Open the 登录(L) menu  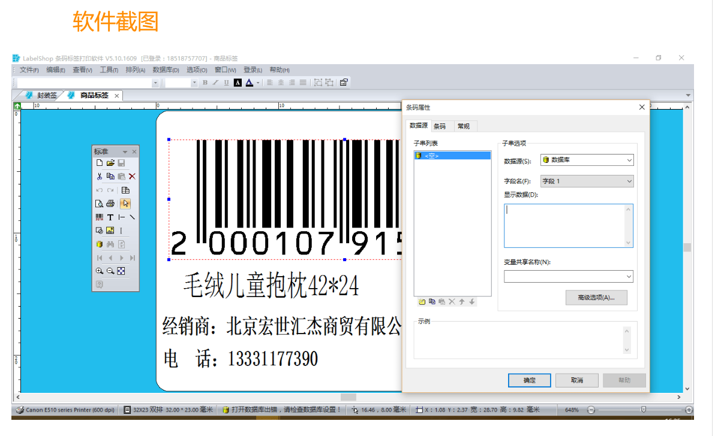(253, 70)
